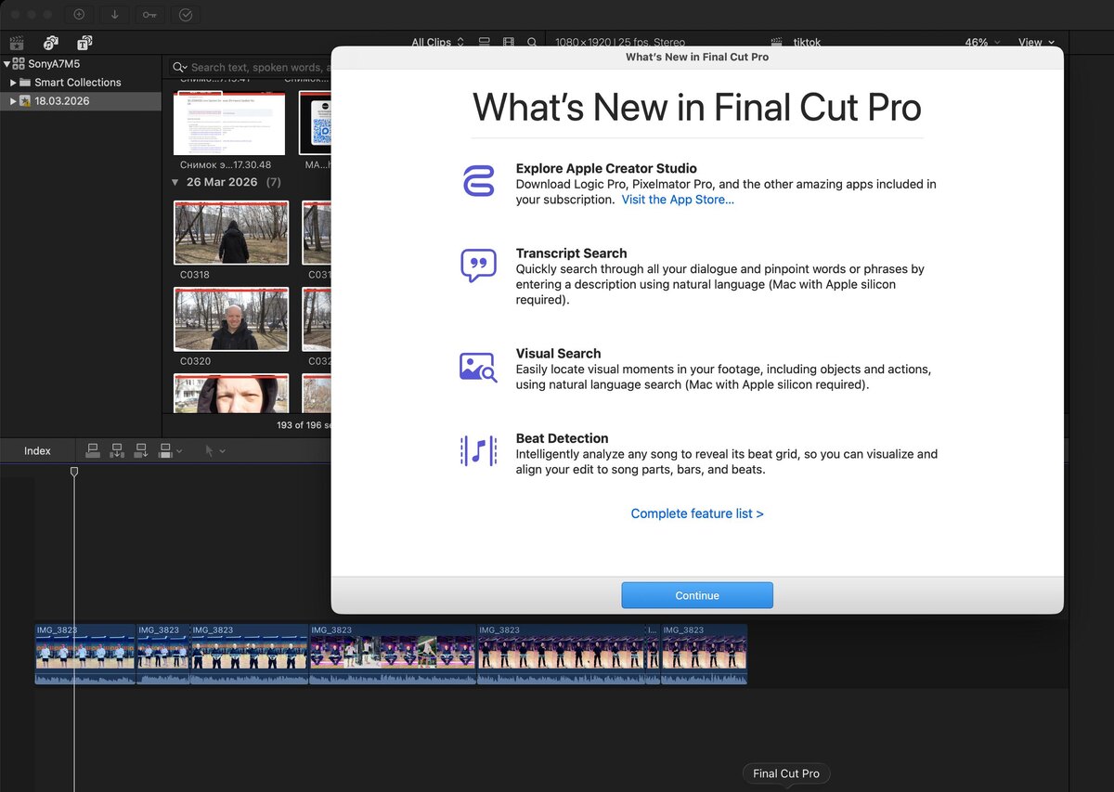This screenshot has height=792, width=1114.
Task: Select the SonyA7M5 library row
Action: coord(81,64)
